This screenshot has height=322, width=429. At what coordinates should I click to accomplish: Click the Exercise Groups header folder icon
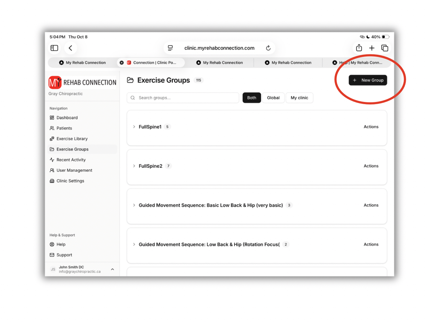[x=130, y=80]
